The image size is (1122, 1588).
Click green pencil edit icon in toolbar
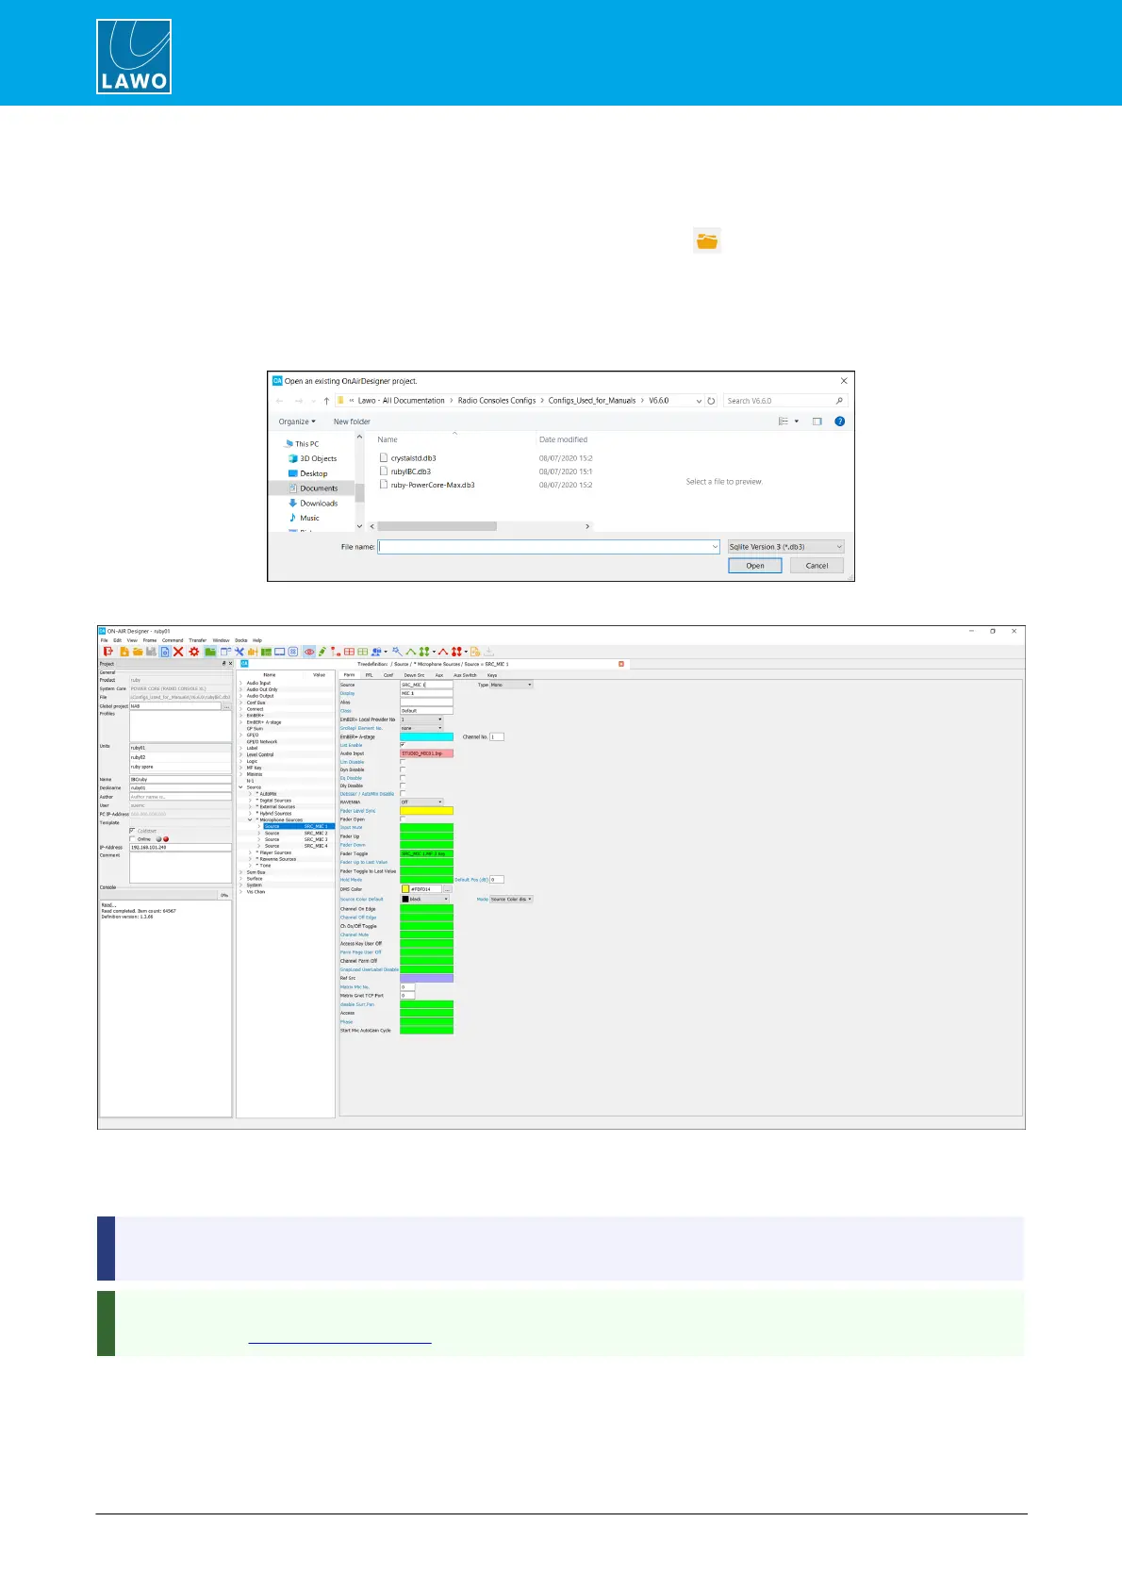pyautogui.click(x=322, y=652)
